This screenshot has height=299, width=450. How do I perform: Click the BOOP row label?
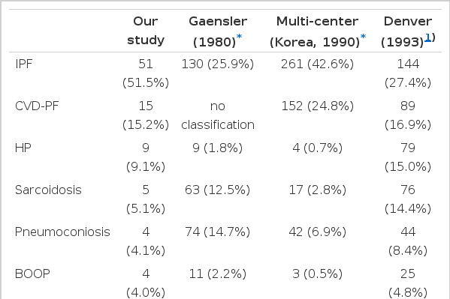[32, 274]
